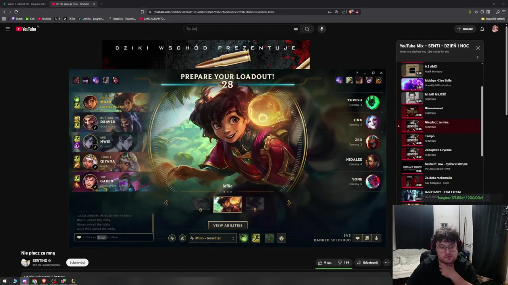This screenshot has height=285, width=508.
Task: Open the SENTINO channel name link
Action: [x=40, y=261]
